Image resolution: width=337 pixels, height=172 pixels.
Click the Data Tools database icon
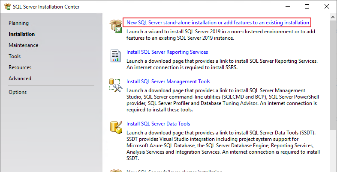point(116,127)
